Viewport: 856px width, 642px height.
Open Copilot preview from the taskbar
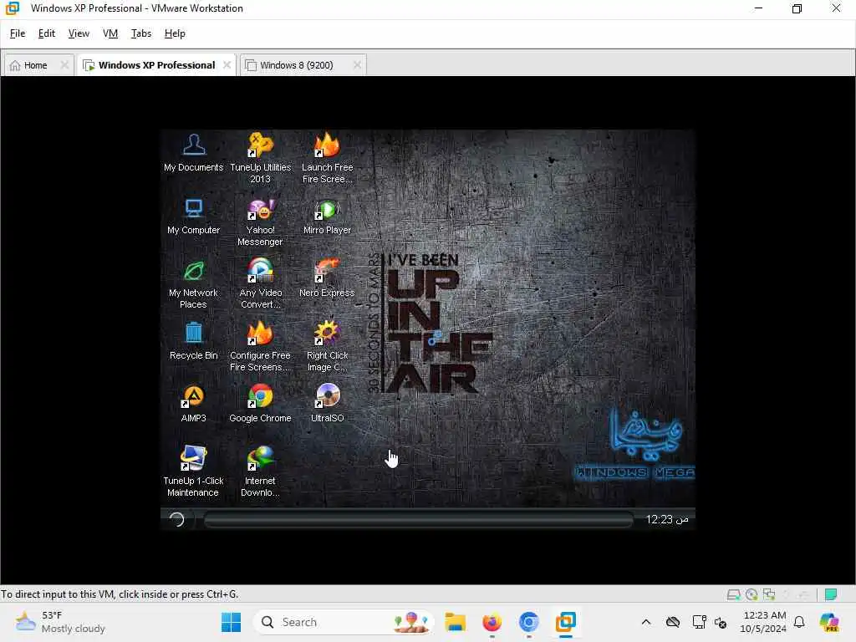pyautogui.click(x=828, y=622)
